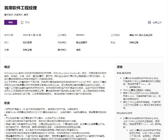Click the 所需/最低资格 subheading
The width and height of the screenshot is (168, 140).
click(x=124, y=73)
